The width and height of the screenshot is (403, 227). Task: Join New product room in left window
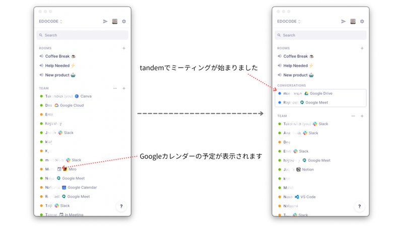pyautogui.click(x=57, y=75)
